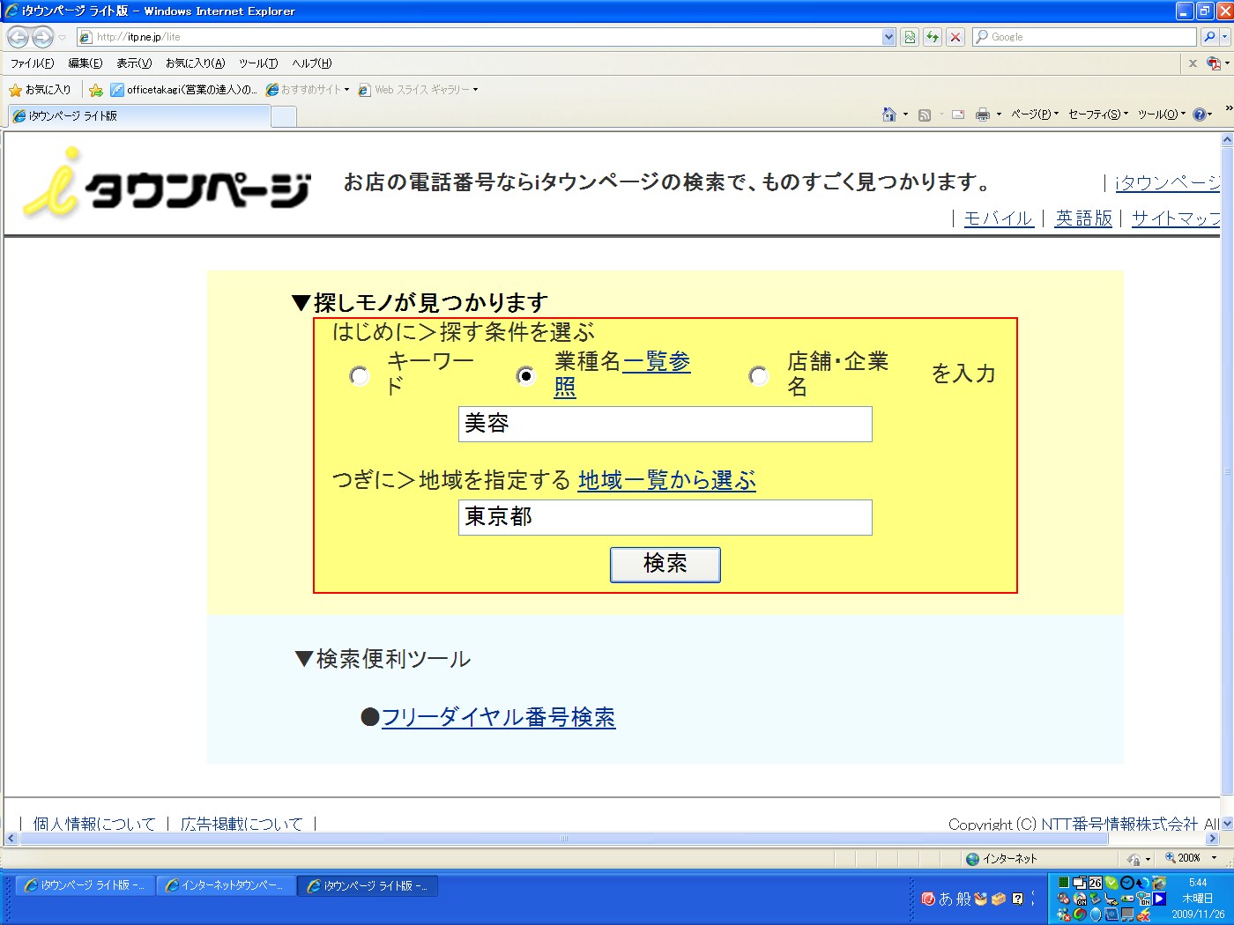
Task: Open Web スライス ギャラリー dropdown
Action: 418,90
